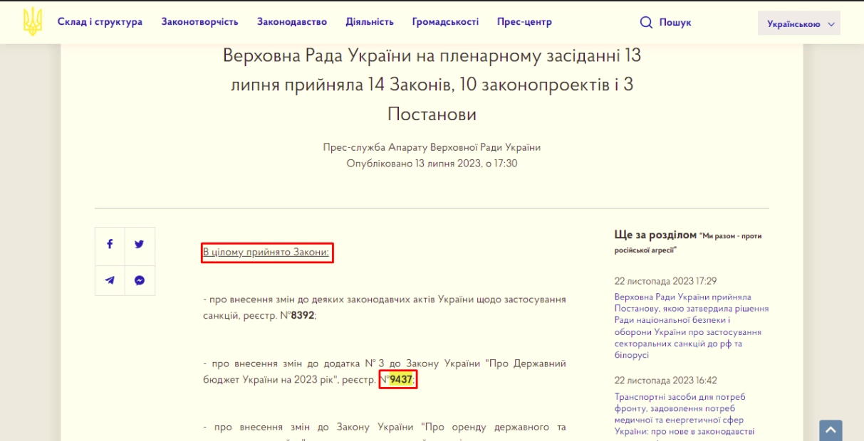
Task: Click the Прес-служба Апарату author line
Action: 432,147
